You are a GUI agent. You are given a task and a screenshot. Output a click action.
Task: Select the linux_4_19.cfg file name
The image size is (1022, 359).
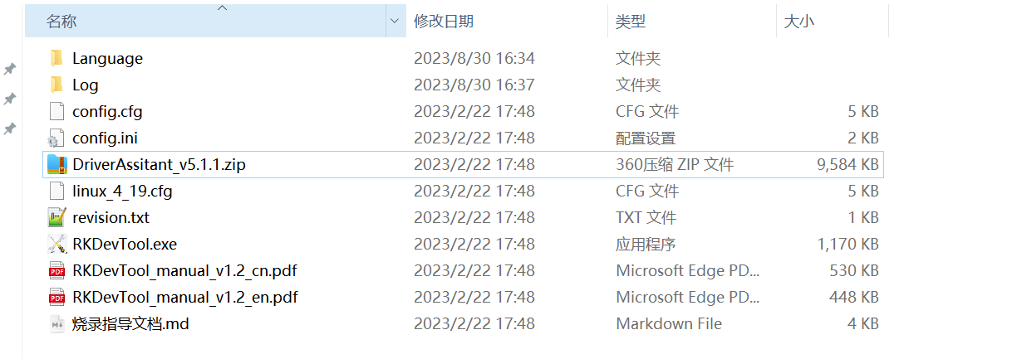coord(122,191)
